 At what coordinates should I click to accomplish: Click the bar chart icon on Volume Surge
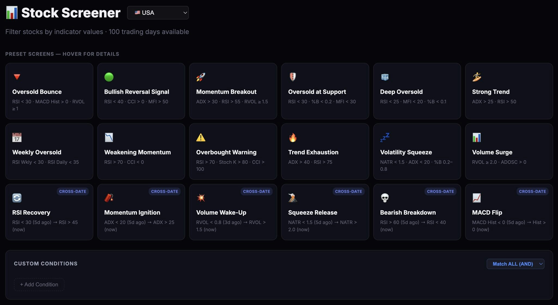point(477,138)
